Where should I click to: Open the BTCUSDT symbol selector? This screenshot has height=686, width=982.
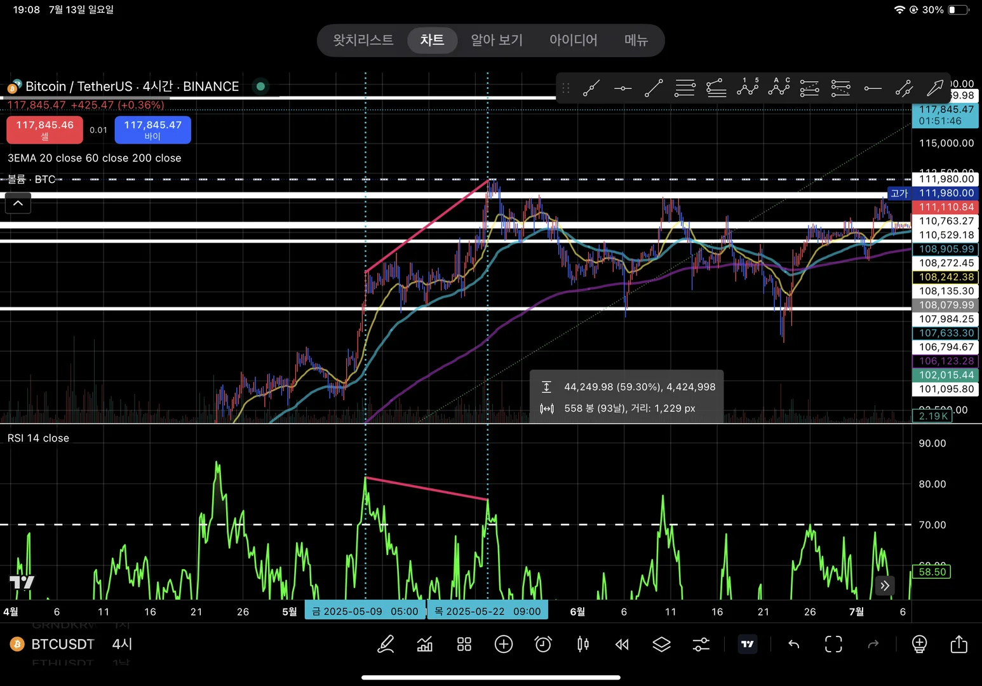62,644
